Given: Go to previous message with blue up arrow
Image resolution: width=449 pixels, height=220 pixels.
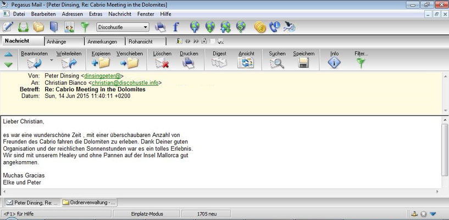Looking at the screenshot, I should coord(8,54).
